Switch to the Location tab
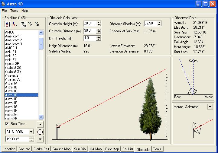The image size is (218, 153). (9, 149)
